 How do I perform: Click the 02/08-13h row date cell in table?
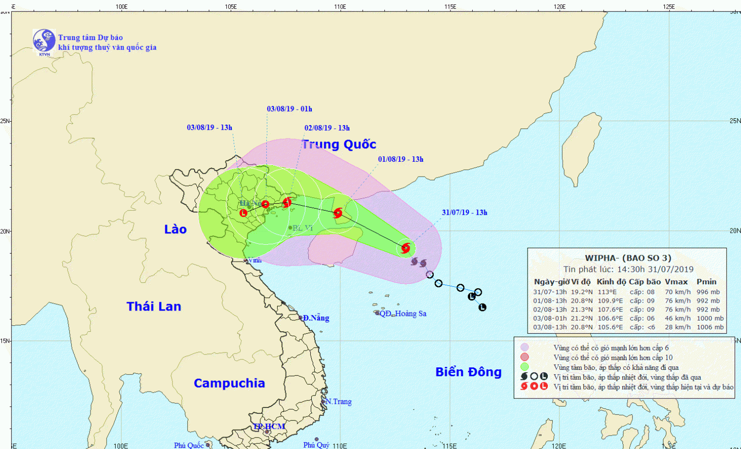pos(550,310)
